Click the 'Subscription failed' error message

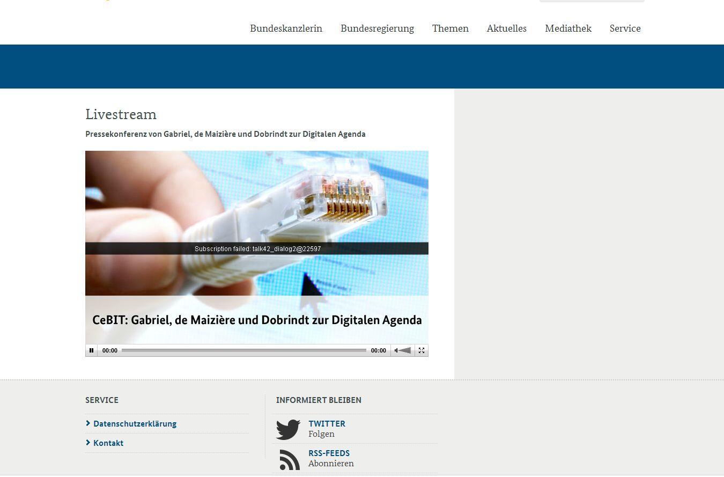(x=257, y=249)
